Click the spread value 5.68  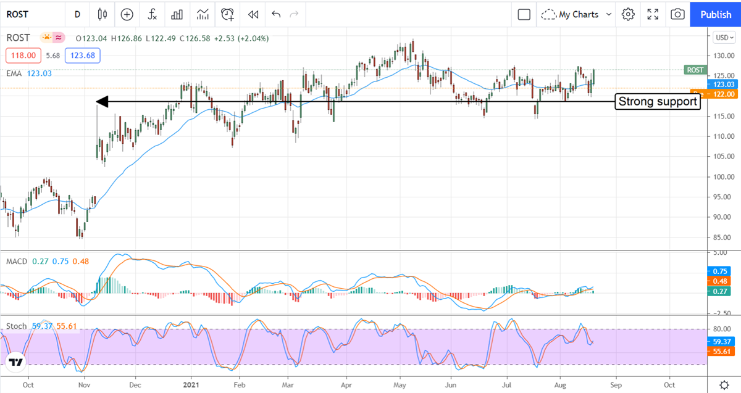[52, 56]
